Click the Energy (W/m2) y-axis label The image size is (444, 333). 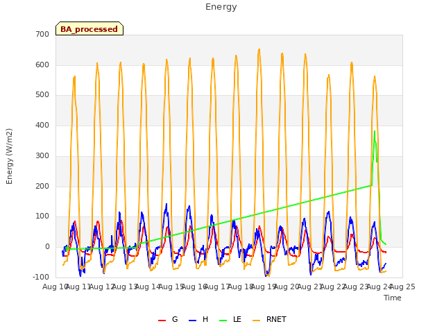(x=9, y=156)
